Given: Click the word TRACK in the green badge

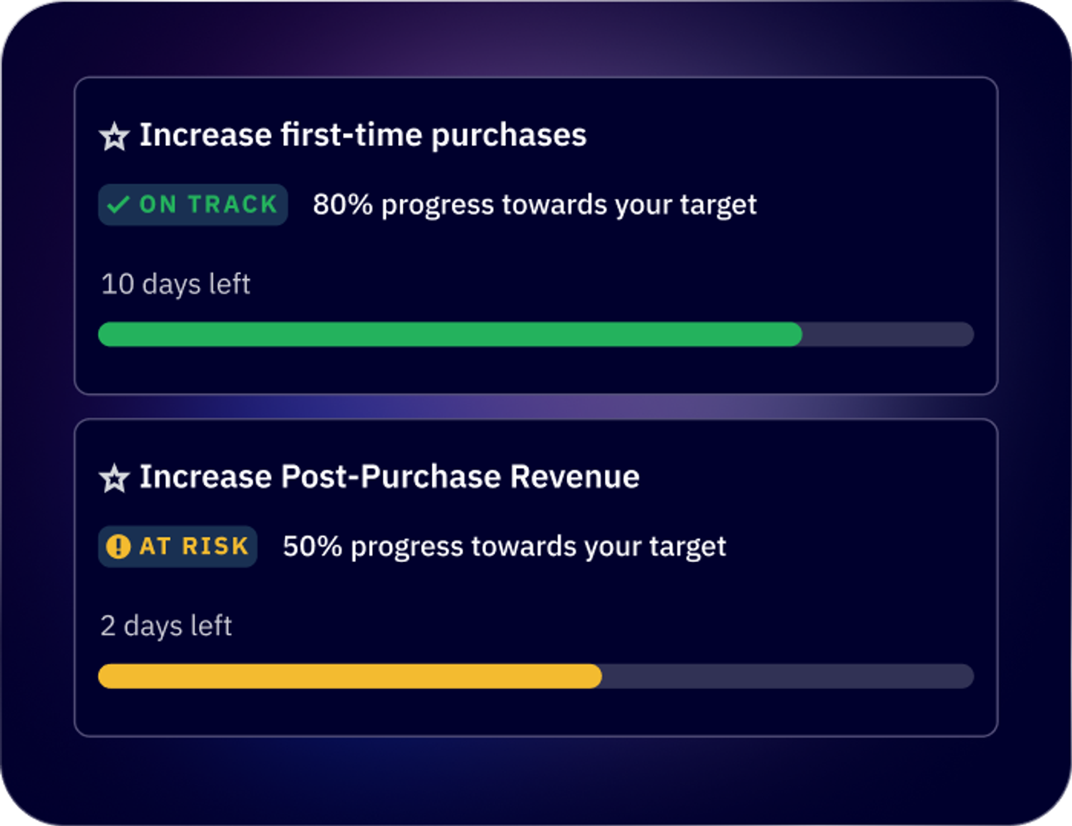Looking at the screenshot, I should tap(233, 205).
